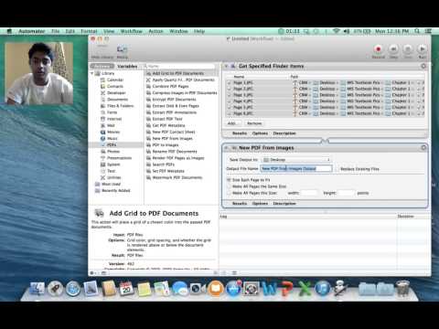Image resolution: width=439 pixels, height=329 pixels.
Task: Select Make All Pages this Size option
Action: pyautogui.click(x=229, y=193)
